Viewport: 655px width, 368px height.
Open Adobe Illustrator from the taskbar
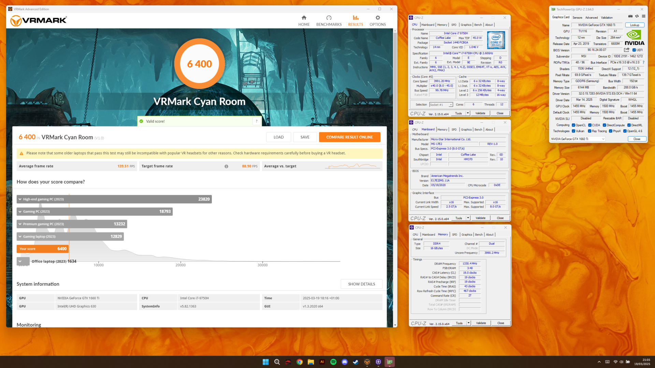(x=322, y=362)
